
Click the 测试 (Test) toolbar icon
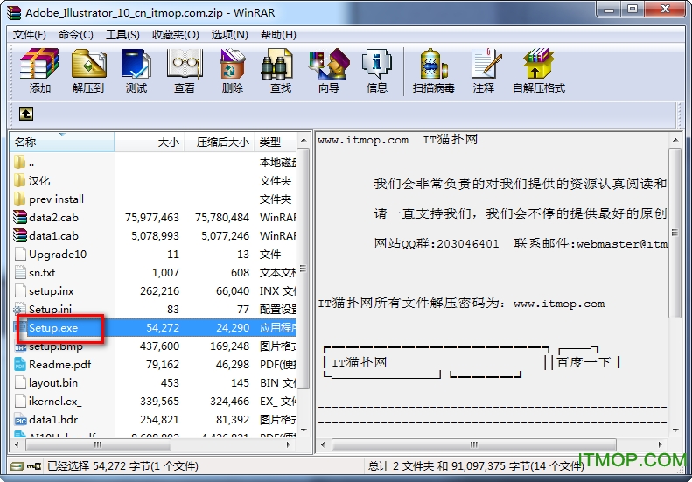136,65
